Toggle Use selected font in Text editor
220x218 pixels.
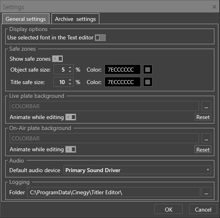point(100,37)
